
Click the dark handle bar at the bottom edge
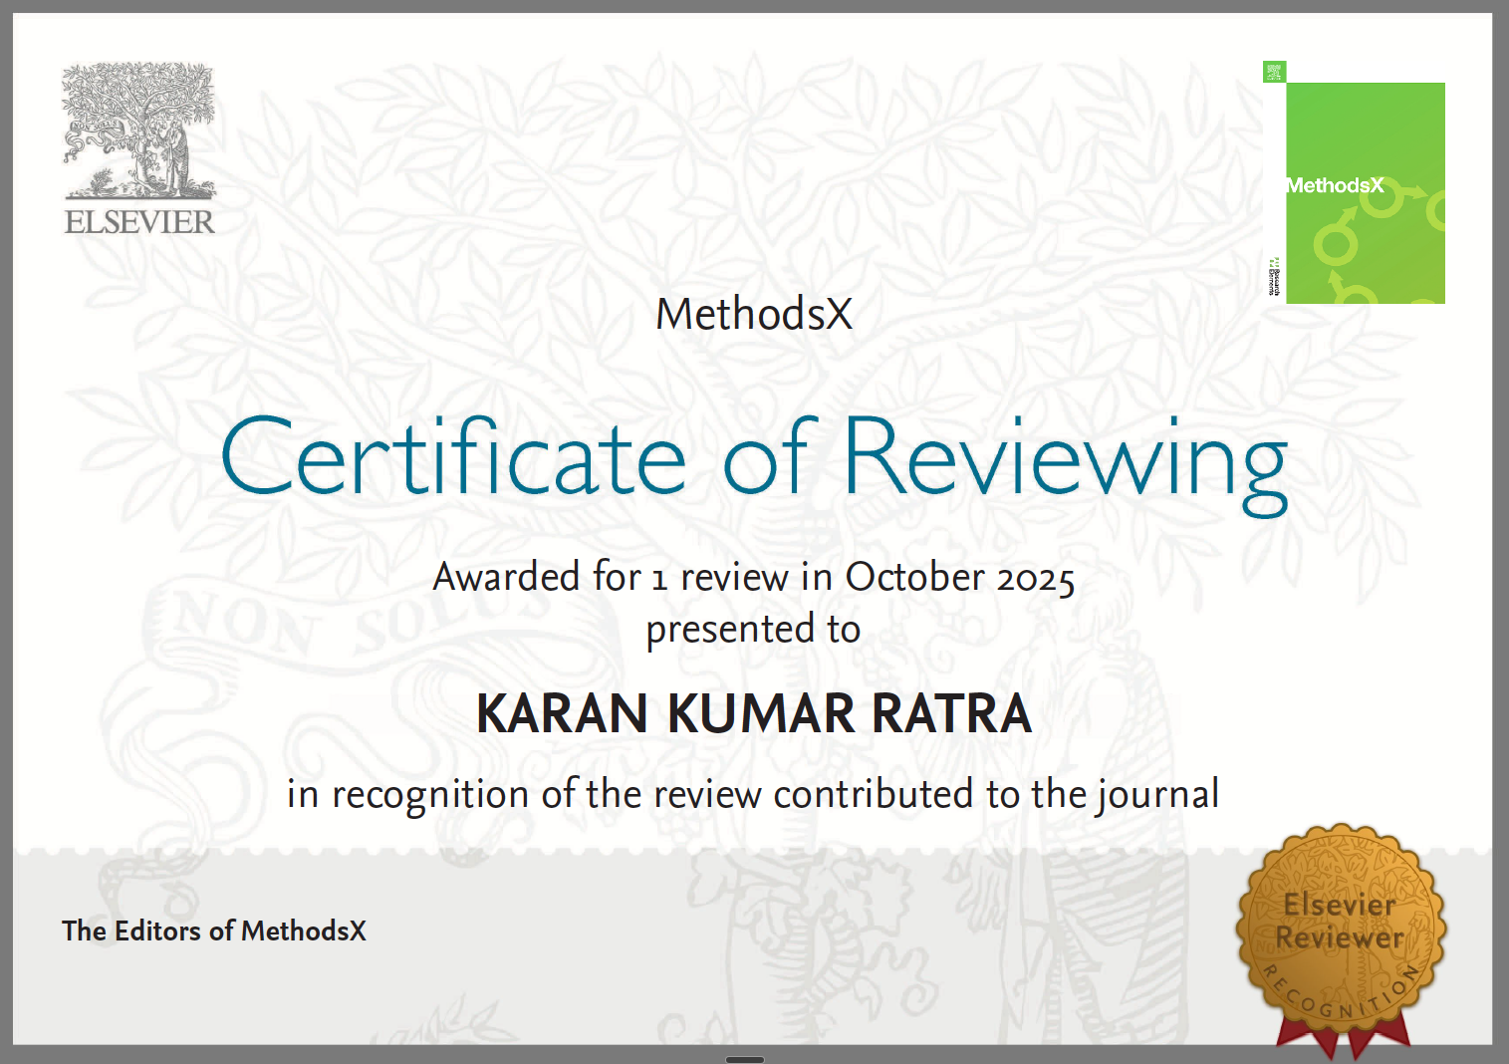[x=745, y=1059]
